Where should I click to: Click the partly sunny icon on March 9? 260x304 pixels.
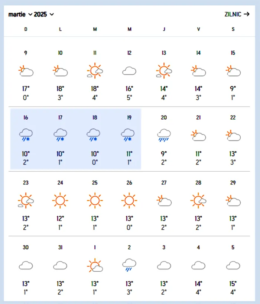coord(26,71)
